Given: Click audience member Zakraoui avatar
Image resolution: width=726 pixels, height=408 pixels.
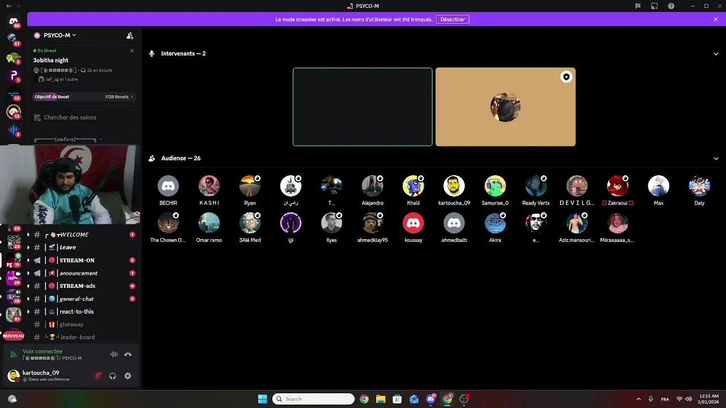Looking at the screenshot, I should (618, 186).
